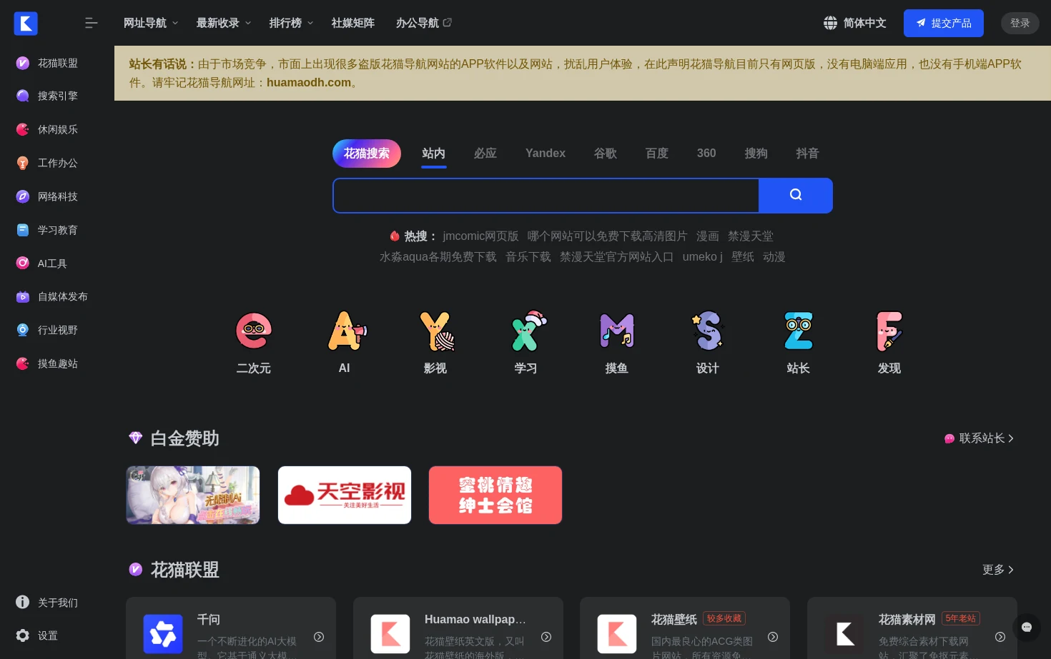Open 学习教育 sidebar category

tap(47, 230)
